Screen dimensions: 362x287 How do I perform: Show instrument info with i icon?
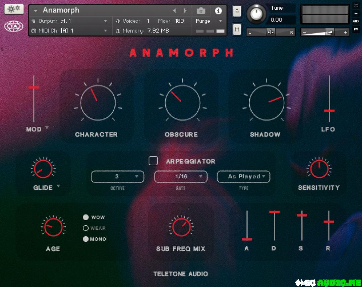tap(218, 11)
